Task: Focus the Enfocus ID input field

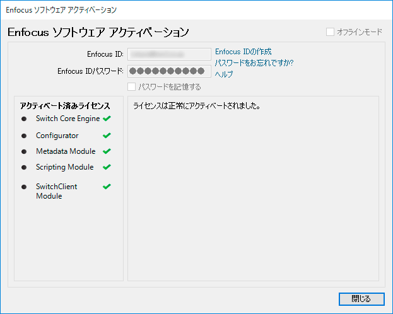Action: coord(169,54)
